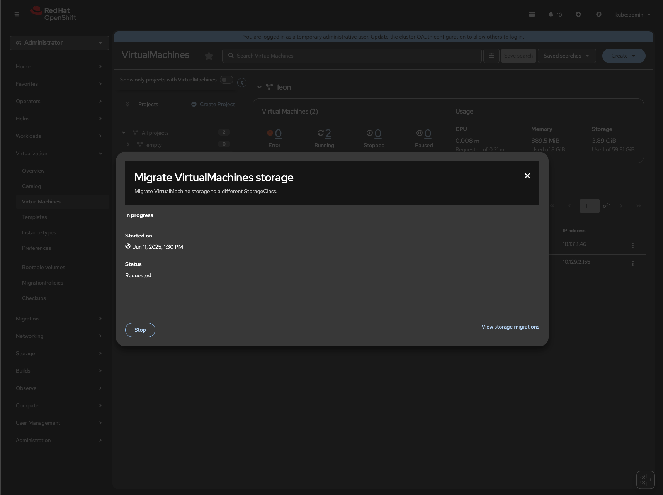Open the hamburger navigation menu
Screen dimensions: 663x495
(x=17, y=14)
